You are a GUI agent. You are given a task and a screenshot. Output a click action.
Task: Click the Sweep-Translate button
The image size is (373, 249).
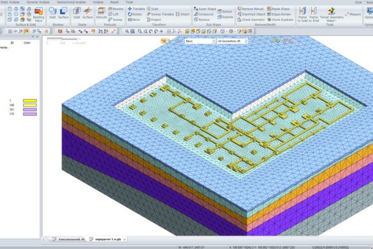click(162, 14)
